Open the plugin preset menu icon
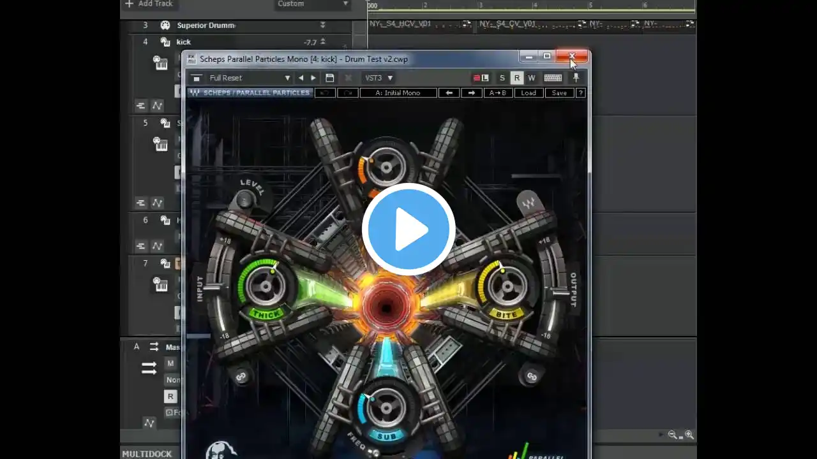 197,78
